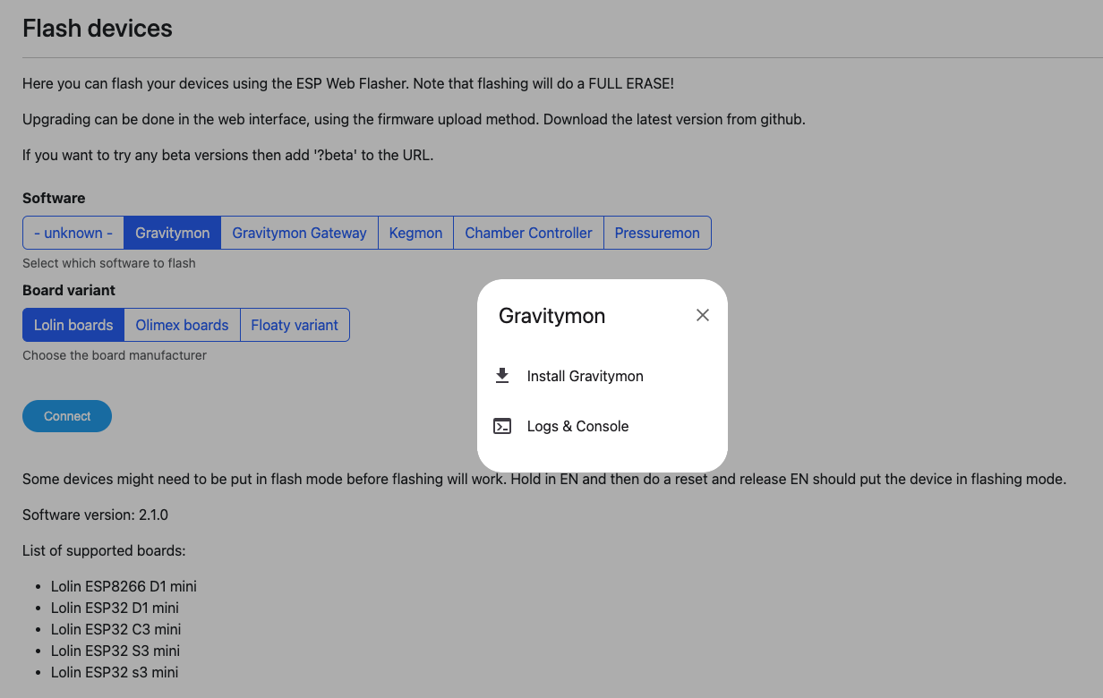
Task: Click 'Select which software to flash' hint
Action: [108, 263]
